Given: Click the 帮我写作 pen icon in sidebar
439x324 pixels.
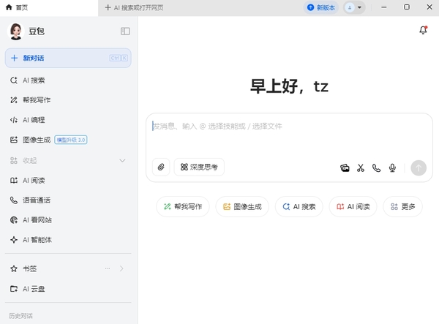Looking at the screenshot, I should 14,100.
